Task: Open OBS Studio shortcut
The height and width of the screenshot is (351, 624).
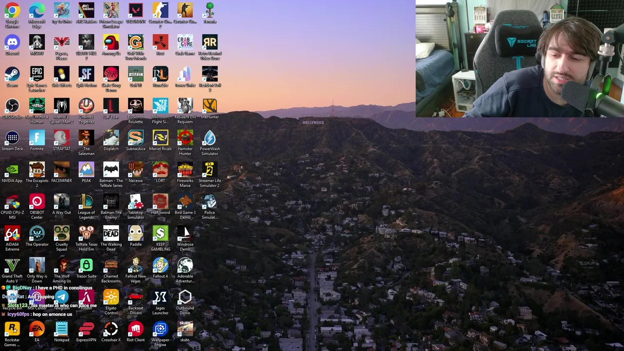Action: [x=12, y=106]
